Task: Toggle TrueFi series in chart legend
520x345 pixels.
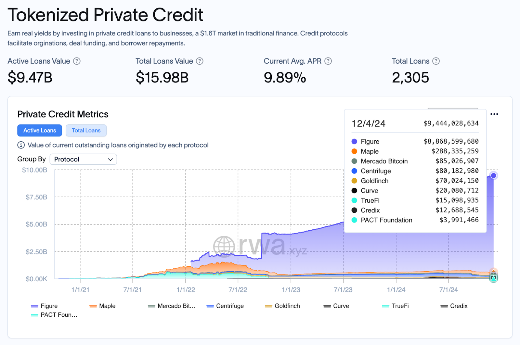Action: [x=396, y=306]
